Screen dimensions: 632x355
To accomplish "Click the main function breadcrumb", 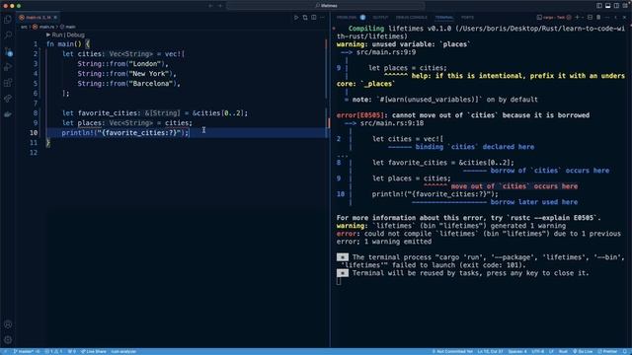I will click(x=68, y=27).
